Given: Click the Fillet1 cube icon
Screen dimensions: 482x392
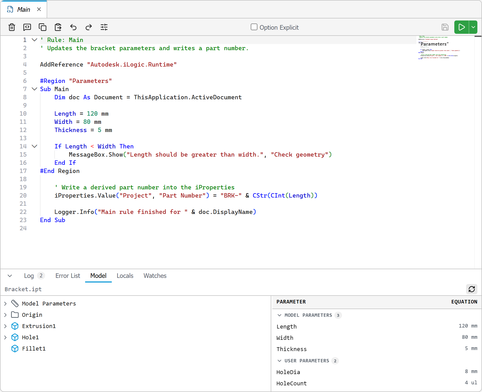Looking at the screenshot, I should coord(15,349).
